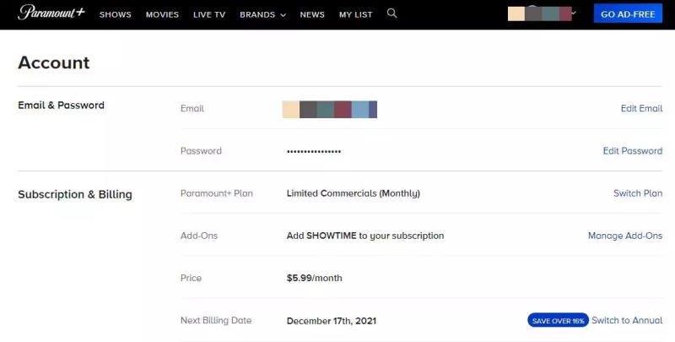The height and width of the screenshot is (342, 675).
Task: Navigate to the News page
Action: [x=312, y=15]
